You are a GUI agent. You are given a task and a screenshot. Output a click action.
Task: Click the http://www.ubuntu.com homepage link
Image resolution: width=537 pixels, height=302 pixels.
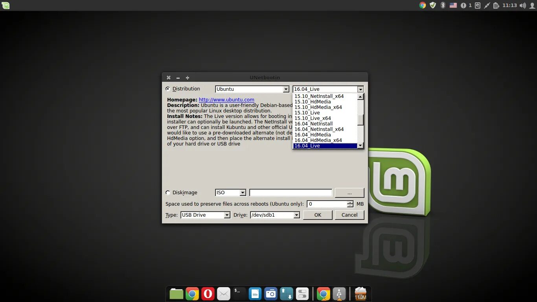coord(226,100)
